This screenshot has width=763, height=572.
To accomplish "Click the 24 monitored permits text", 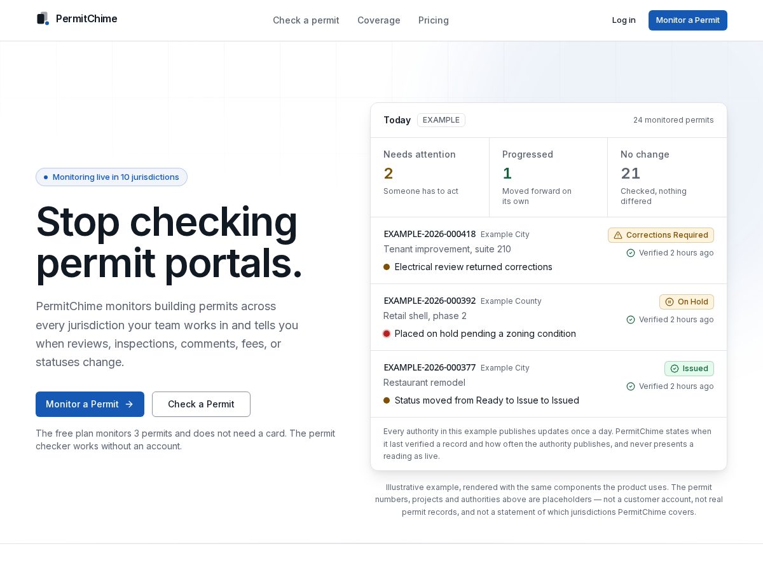I will tap(673, 120).
